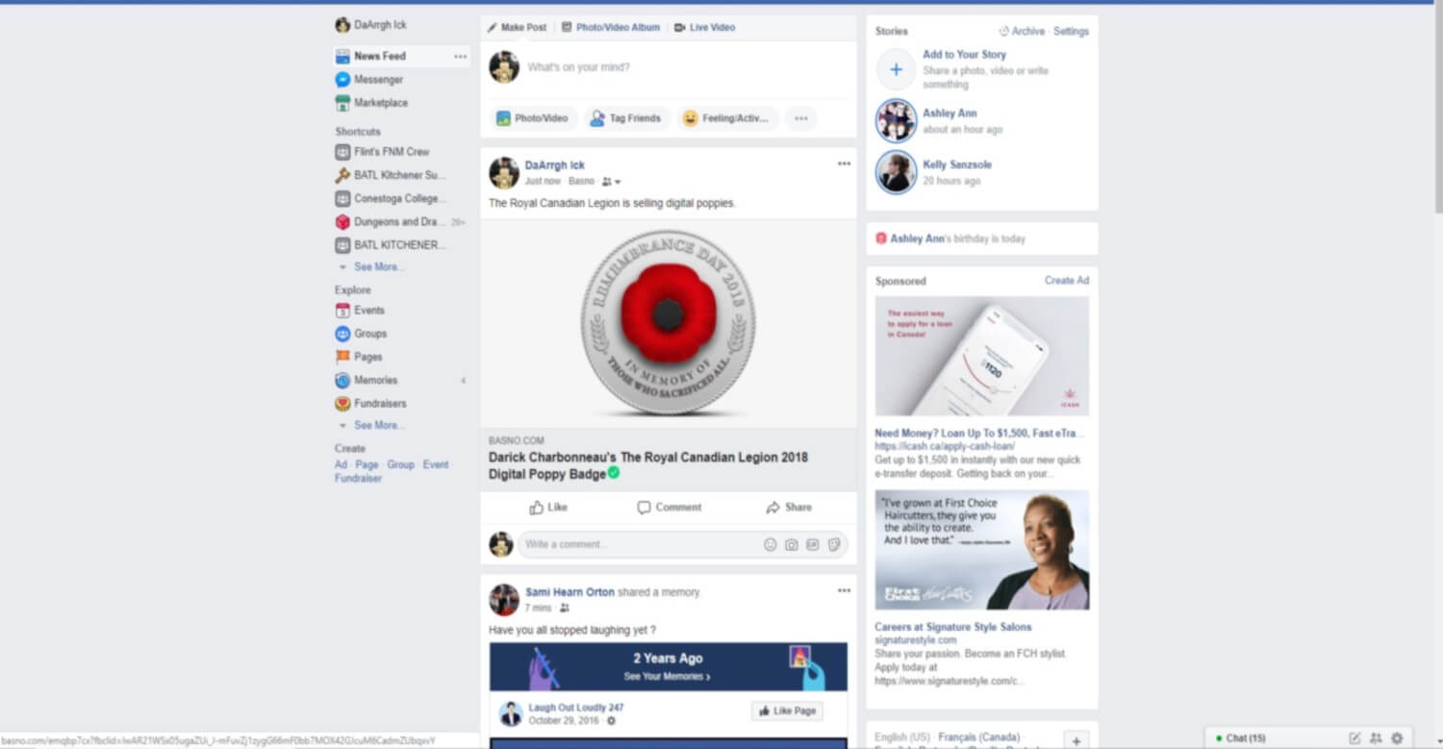
Task: Select Français (Canada) language
Action: coord(978,737)
